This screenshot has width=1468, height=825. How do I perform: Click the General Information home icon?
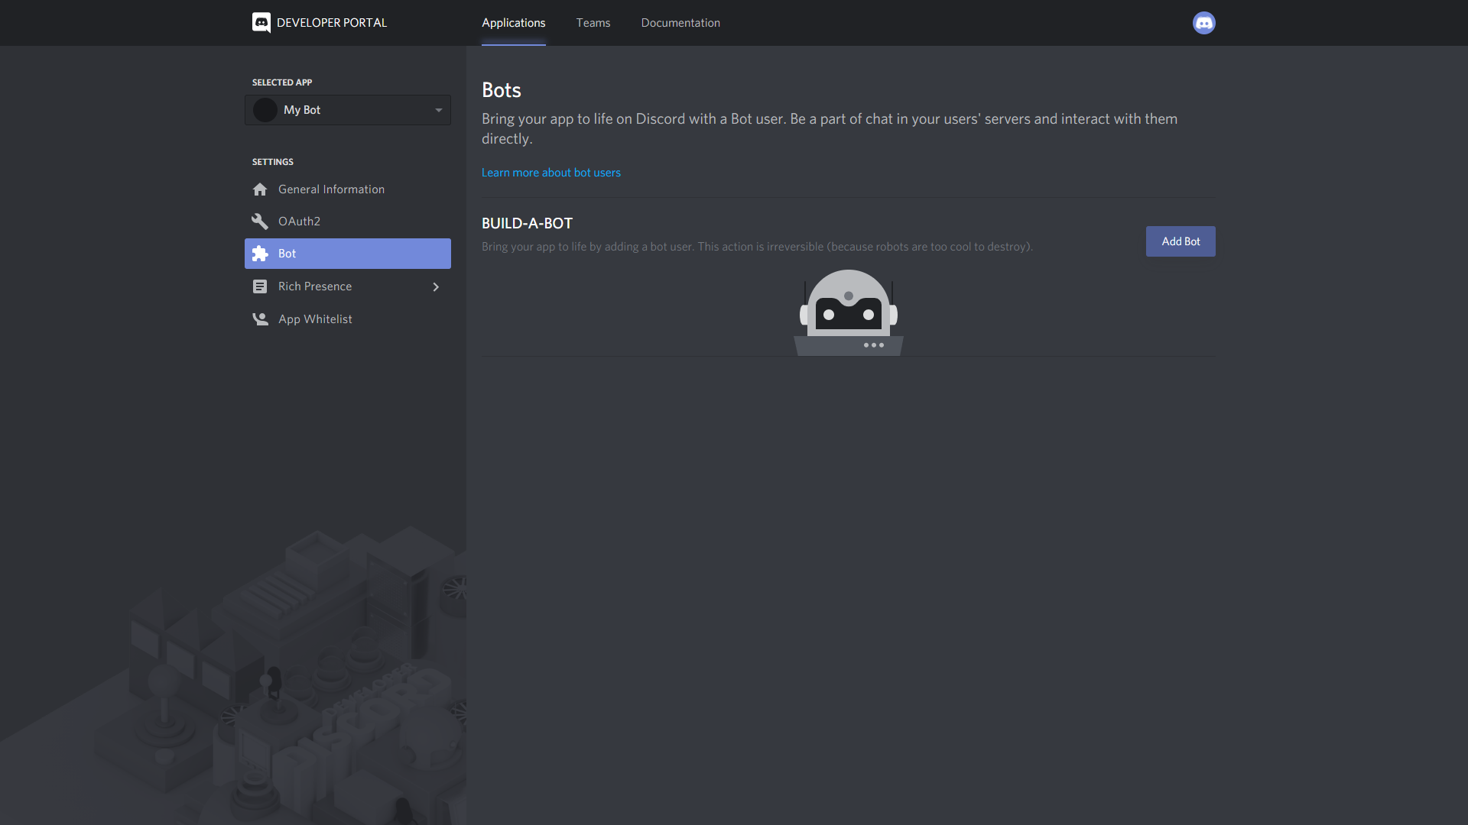(x=260, y=189)
